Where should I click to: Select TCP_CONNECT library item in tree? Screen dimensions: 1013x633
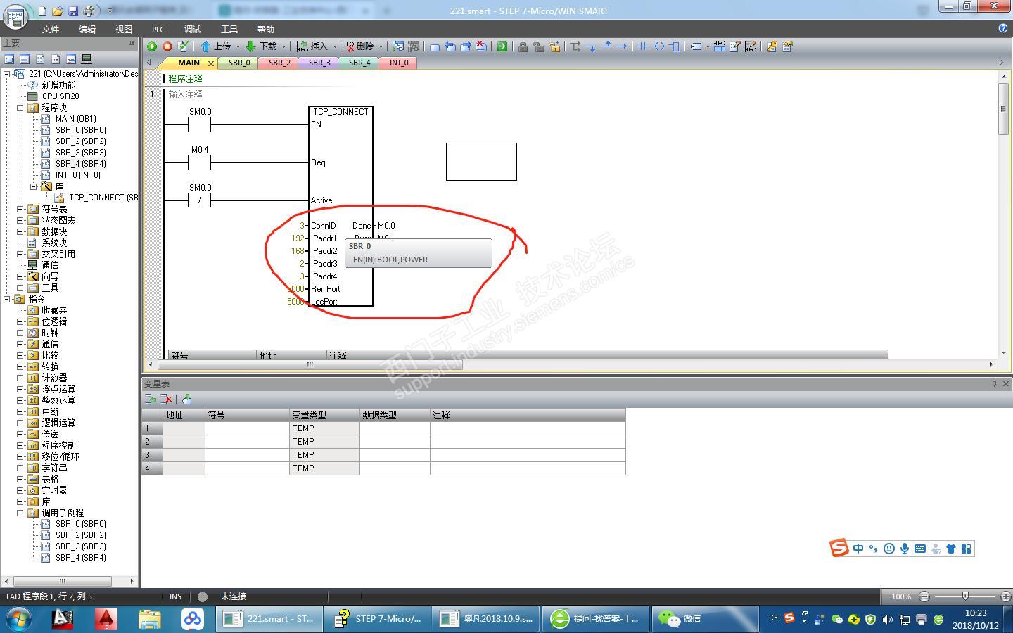pyautogui.click(x=103, y=198)
